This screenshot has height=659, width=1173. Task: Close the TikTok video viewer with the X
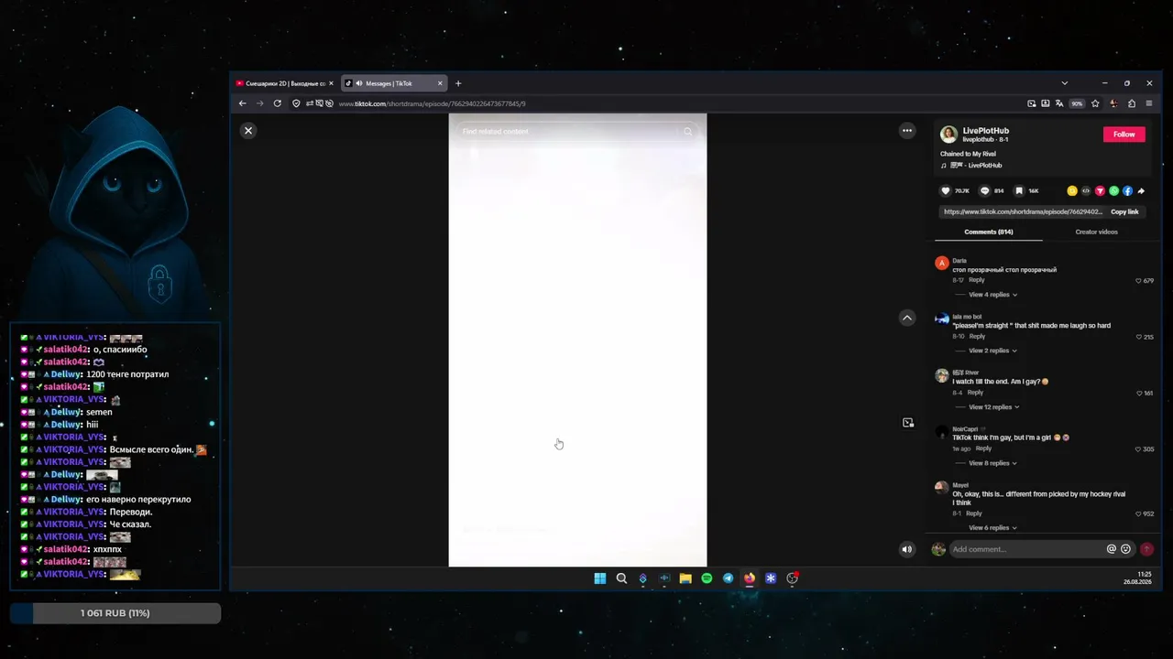(247, 131)
